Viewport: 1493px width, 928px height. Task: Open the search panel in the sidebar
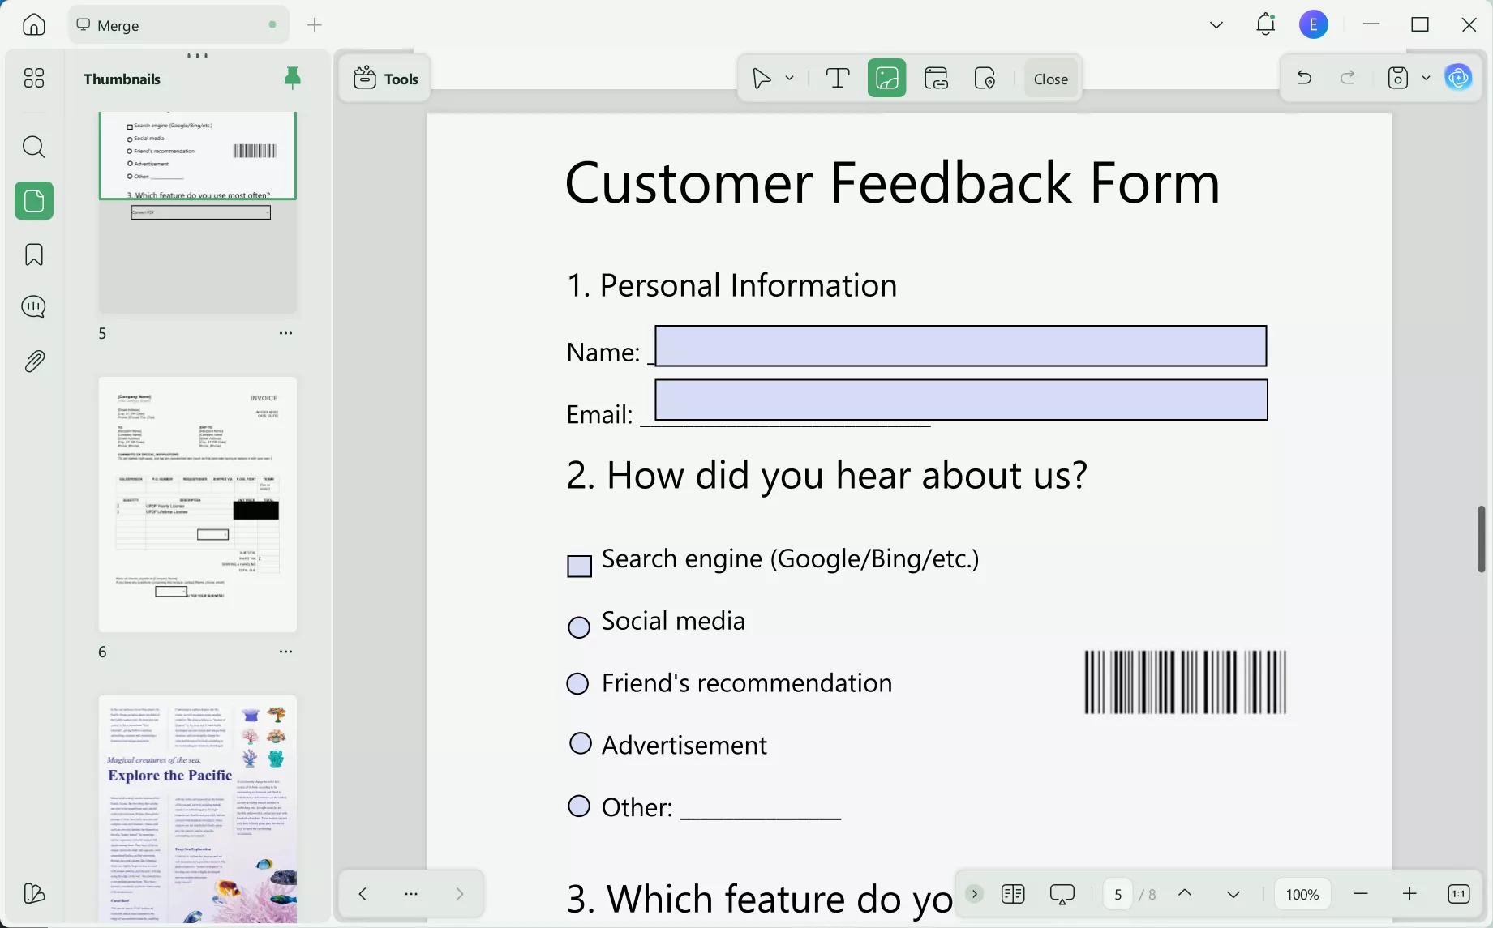click(x=33, y=147)
